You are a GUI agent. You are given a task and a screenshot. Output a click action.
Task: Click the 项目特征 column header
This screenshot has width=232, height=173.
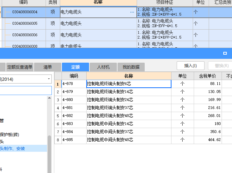(165, 2)
